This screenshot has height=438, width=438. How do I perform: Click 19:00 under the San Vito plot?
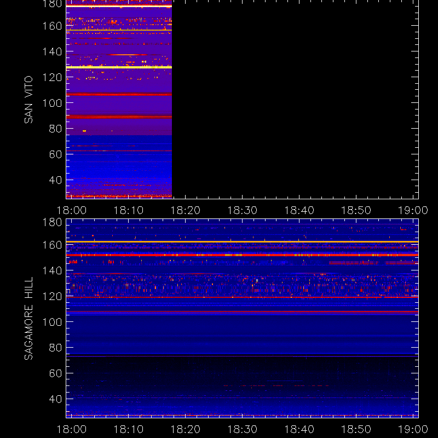(x=413, y=210)
